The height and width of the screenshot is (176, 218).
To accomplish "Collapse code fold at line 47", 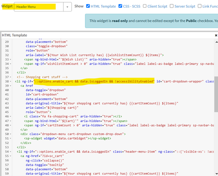I will [x=10, y=121].
